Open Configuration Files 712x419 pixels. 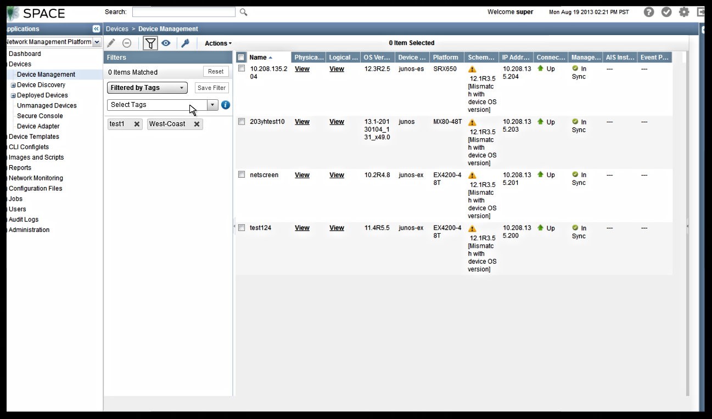click(35, 189)
